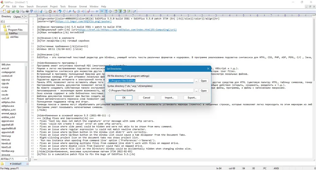Select html.stx in file list
The width and height of the screenshot is (316, 170).
coord(6,140)
